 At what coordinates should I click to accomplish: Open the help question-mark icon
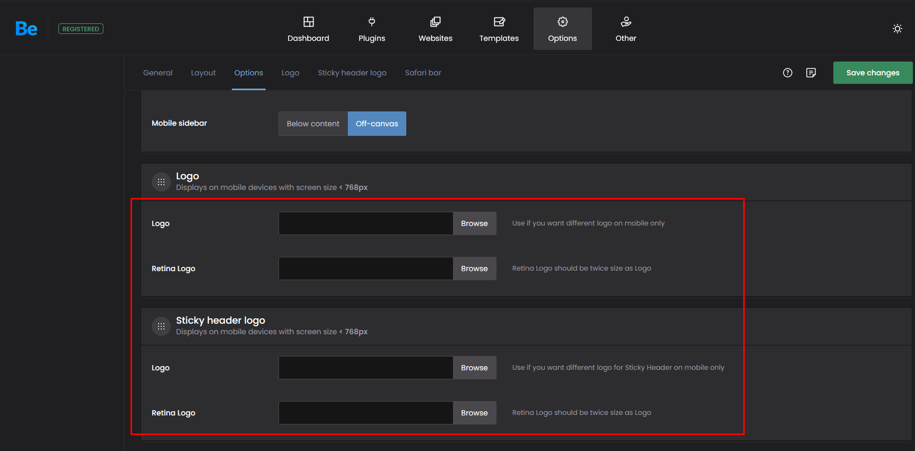(788, 73)
